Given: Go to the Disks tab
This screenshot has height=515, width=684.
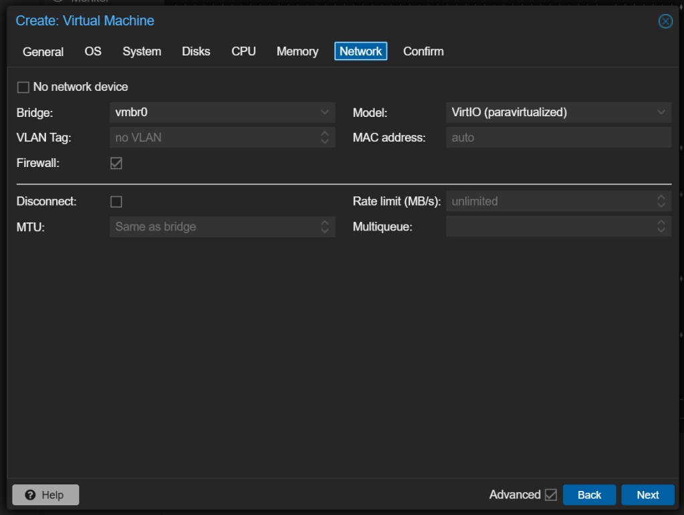Looking at the screenshot, I should [x=196, y=51].
